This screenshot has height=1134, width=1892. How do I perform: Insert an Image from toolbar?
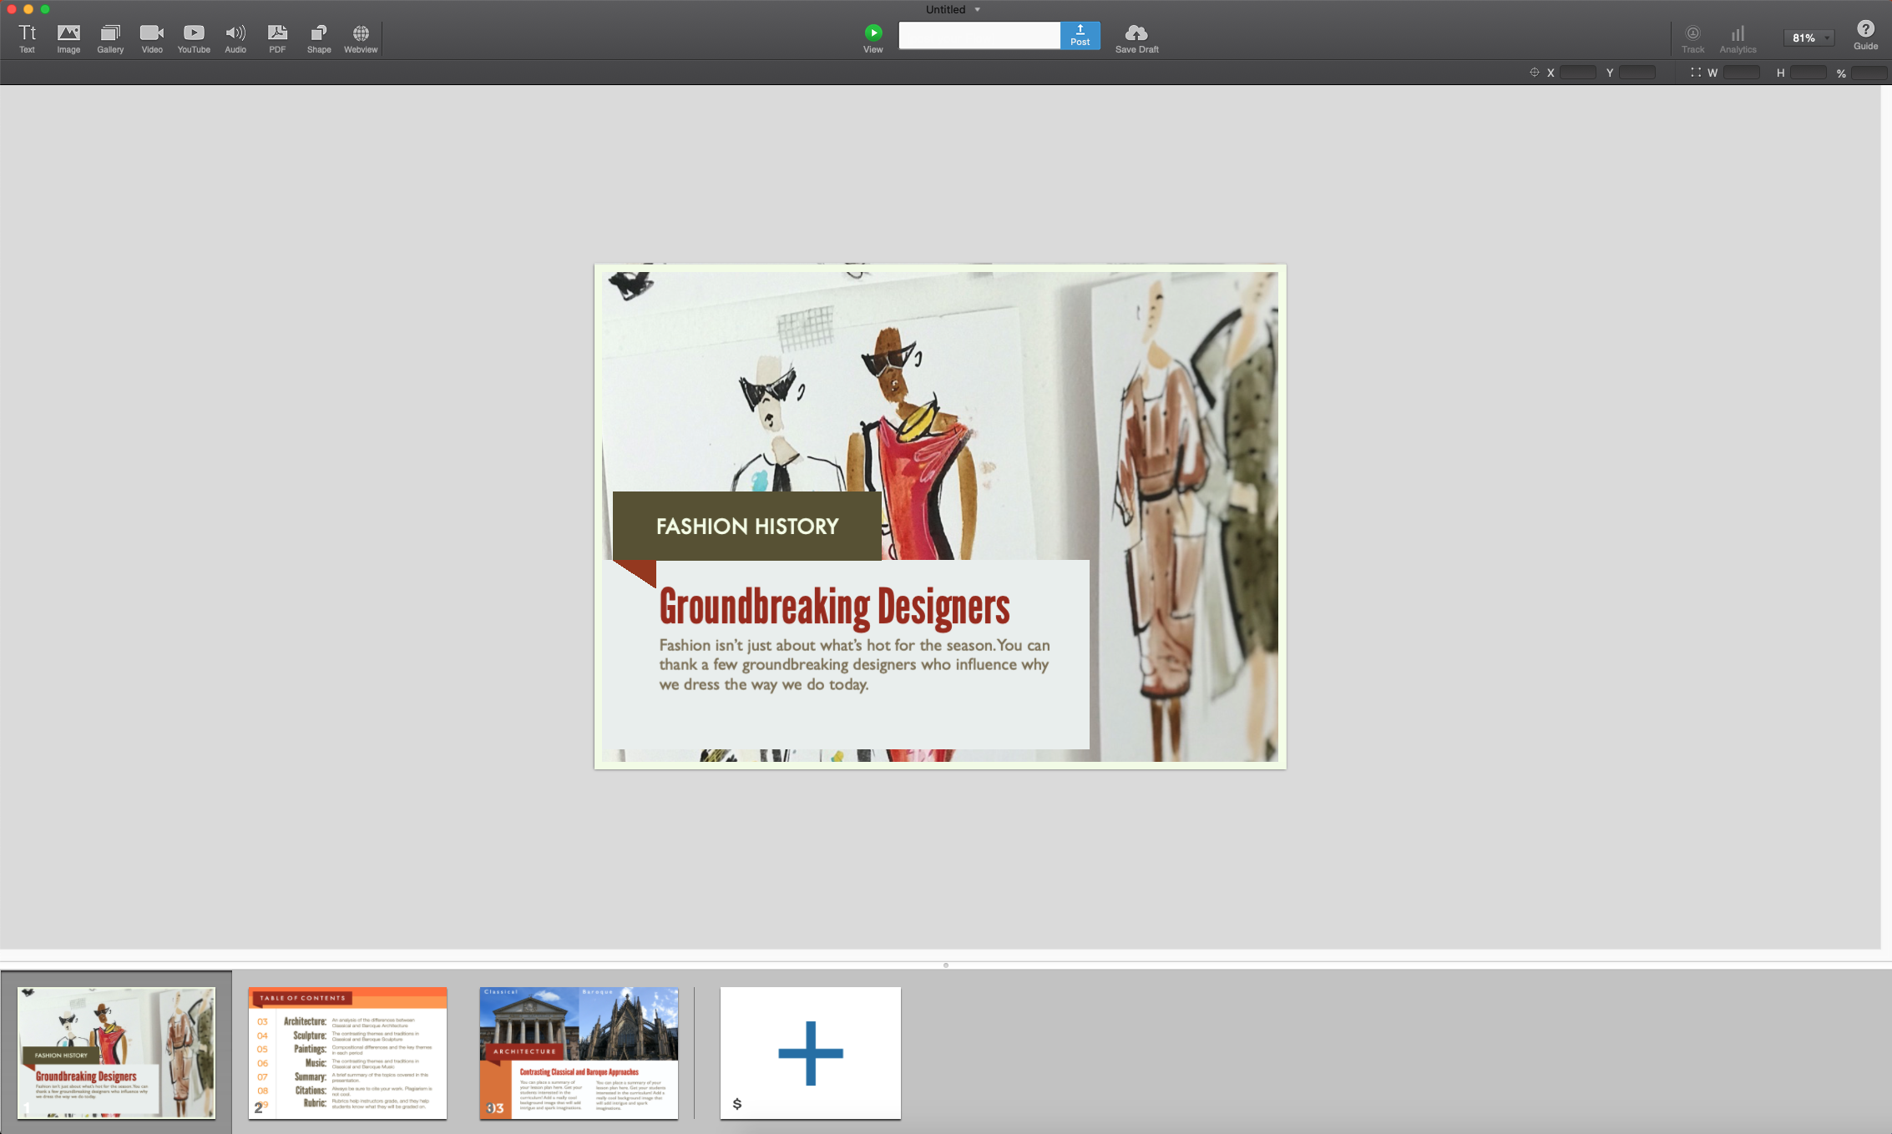(x=68, y=38)
